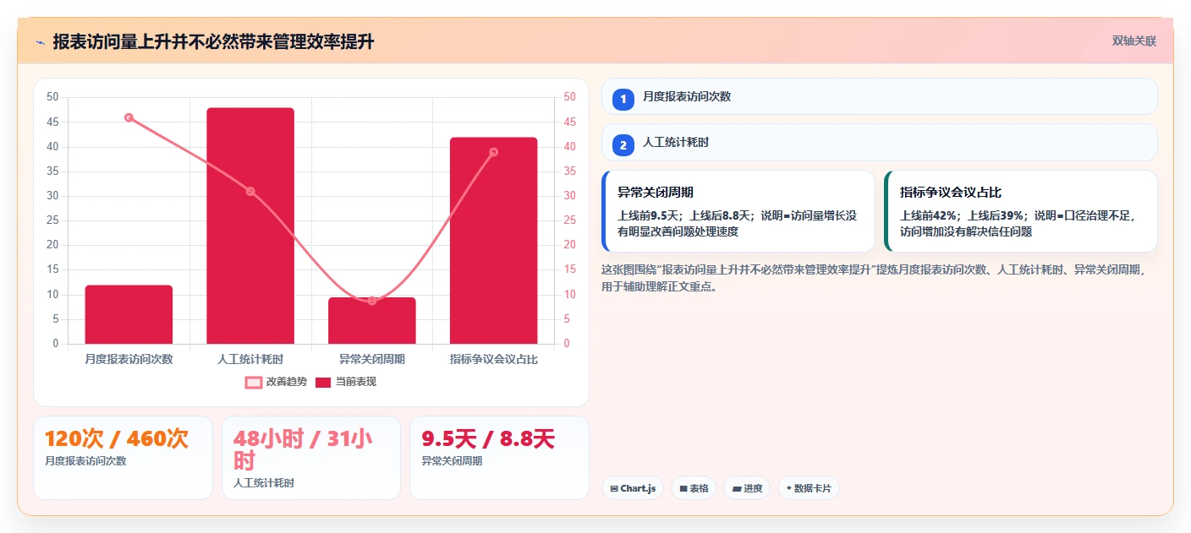
Task: Click the 异常关闭周期 bar in the chart
Action: click(x=372, y=320)
